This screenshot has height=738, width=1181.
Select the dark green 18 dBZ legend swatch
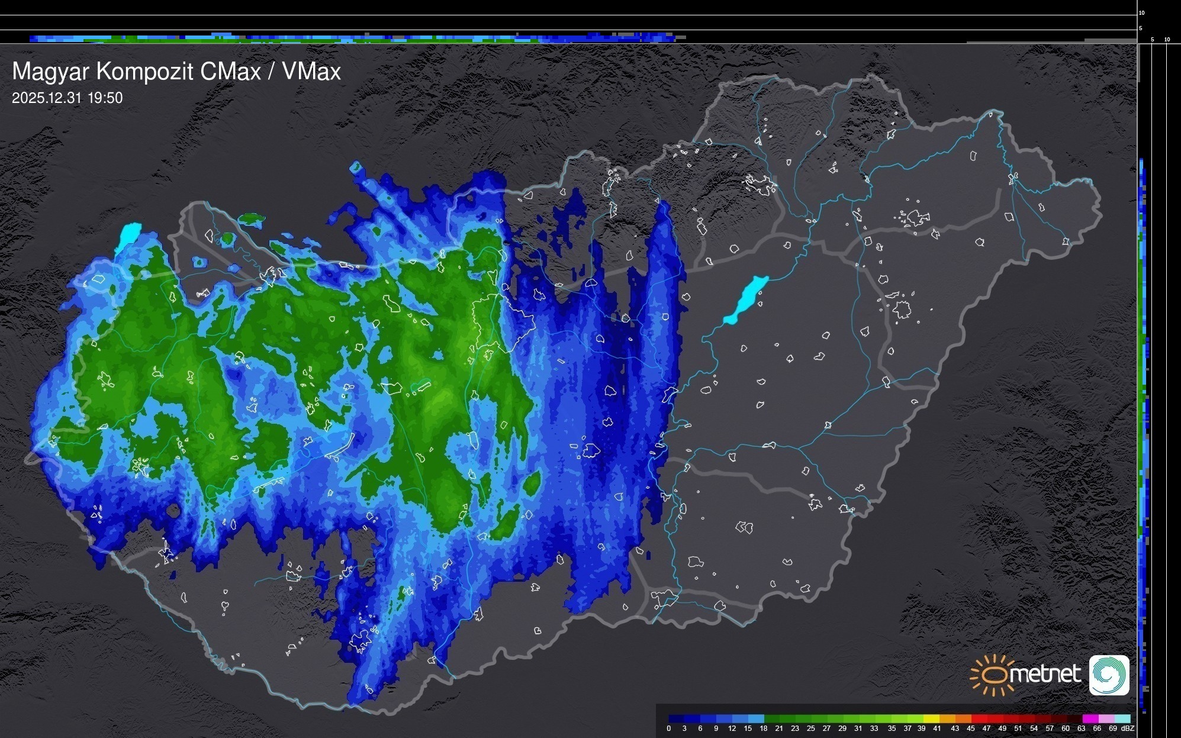[772, 718]
